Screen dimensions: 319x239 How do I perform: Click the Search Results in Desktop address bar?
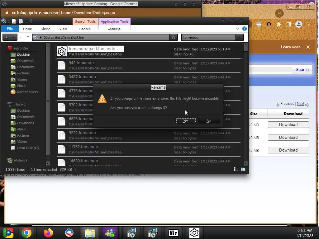(x=101, y=37)
